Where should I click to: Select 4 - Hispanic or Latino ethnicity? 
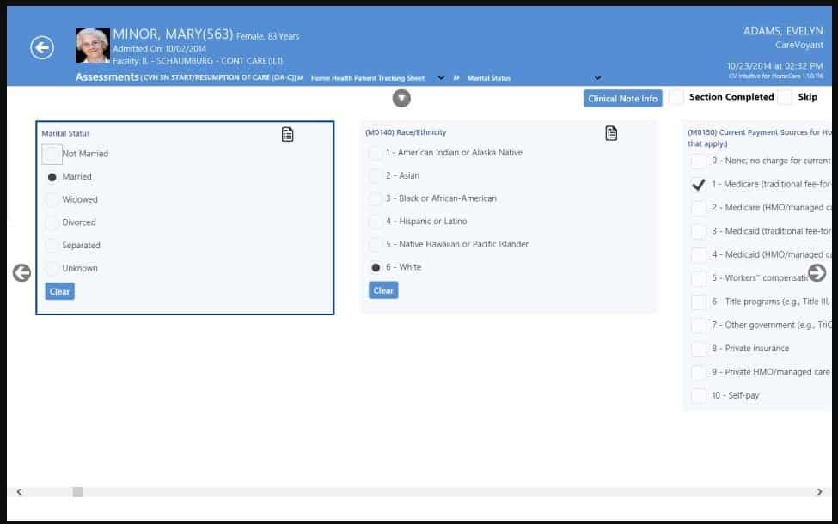pyautogui.click(x=376, y=220)
